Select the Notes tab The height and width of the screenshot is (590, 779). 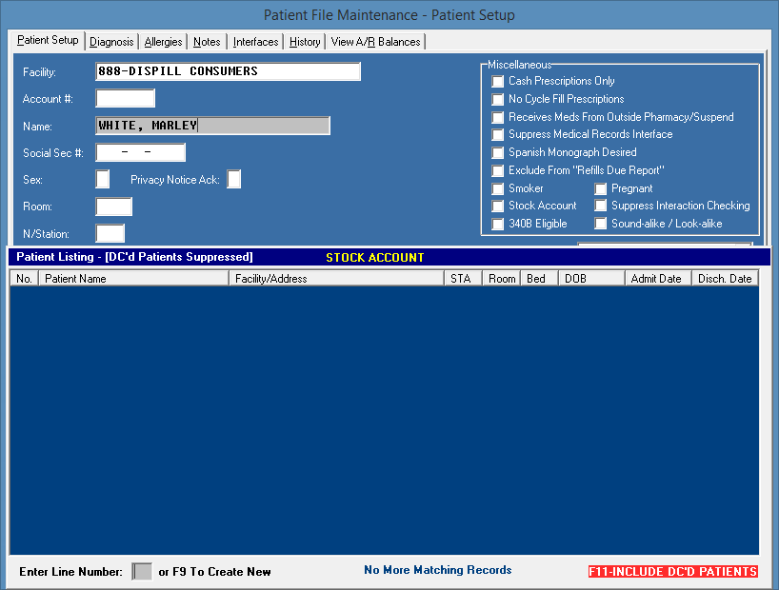click(x=207, y=41)
